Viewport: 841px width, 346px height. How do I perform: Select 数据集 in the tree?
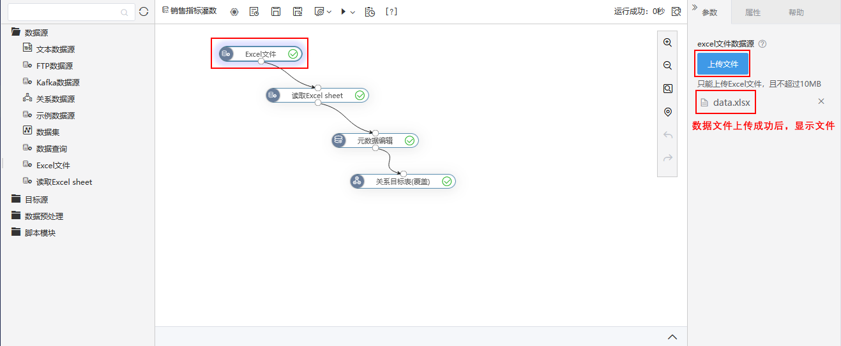click(x=48, y=132)
